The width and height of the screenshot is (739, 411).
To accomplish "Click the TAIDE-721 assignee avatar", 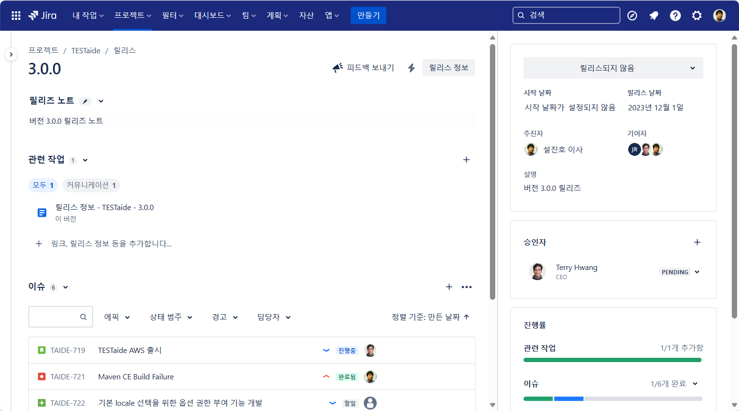I will [x=370, y=376].
